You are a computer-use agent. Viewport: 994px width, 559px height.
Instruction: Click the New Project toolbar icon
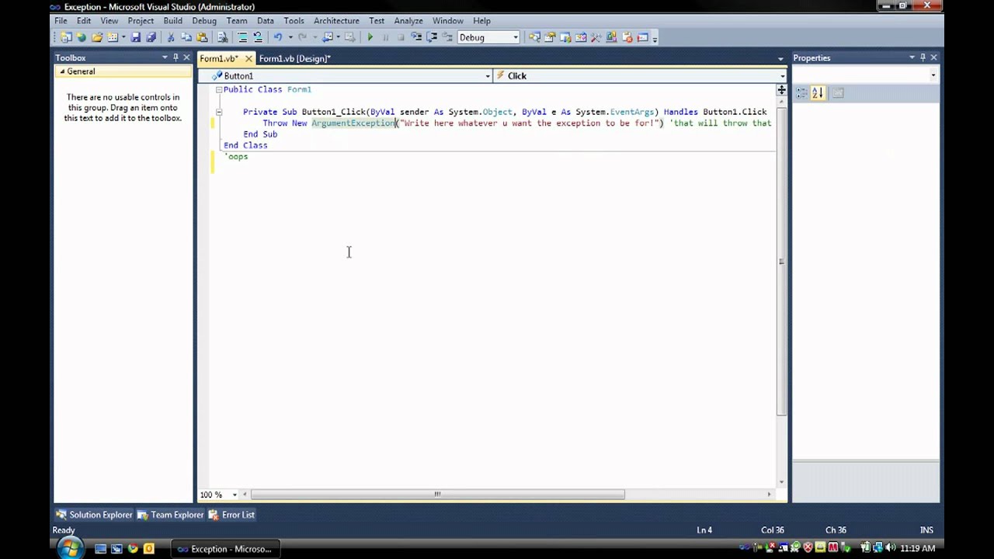tap(66, 37)
